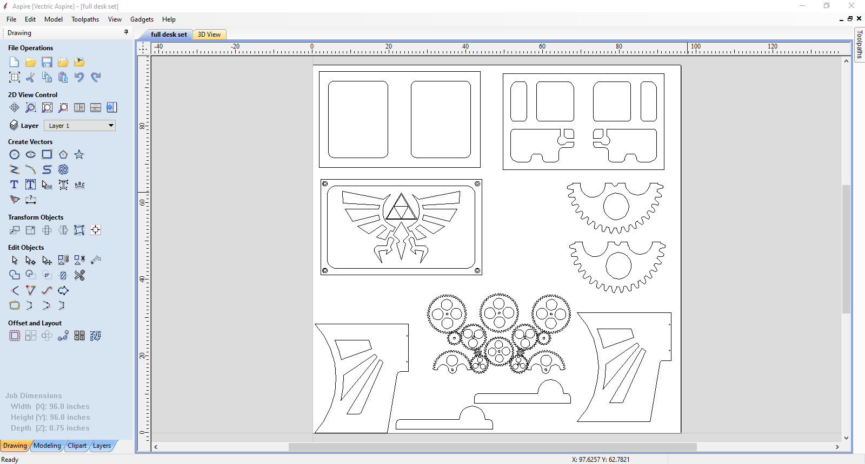Screen dimensions: 865x464
Task: Click the vertical scrollbar down arrow
Action: pyautogui.click(x=846, y=438)
